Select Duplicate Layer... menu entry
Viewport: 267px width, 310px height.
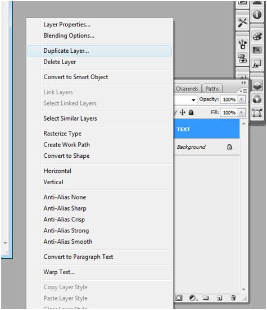(x=99, y=51)
